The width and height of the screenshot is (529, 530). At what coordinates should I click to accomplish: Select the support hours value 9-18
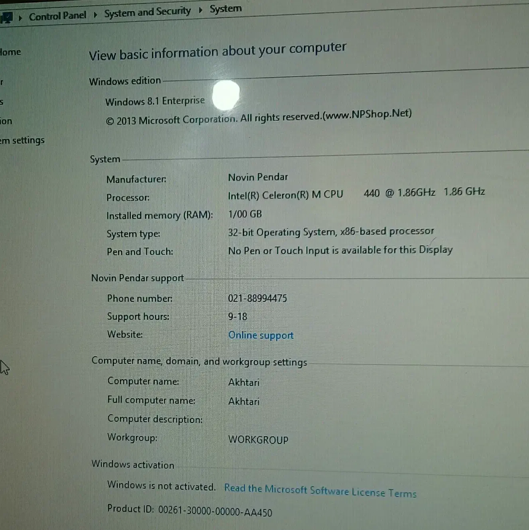pyautogui.click(x=238, y=317)
